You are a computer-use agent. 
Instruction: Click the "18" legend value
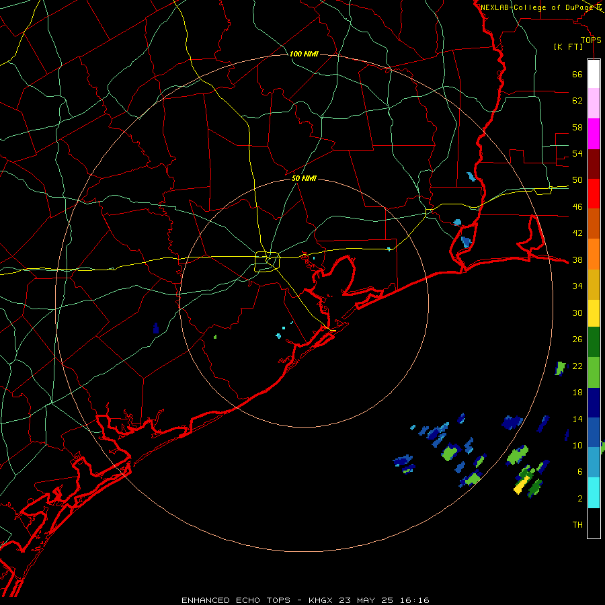tap(577, 393)
